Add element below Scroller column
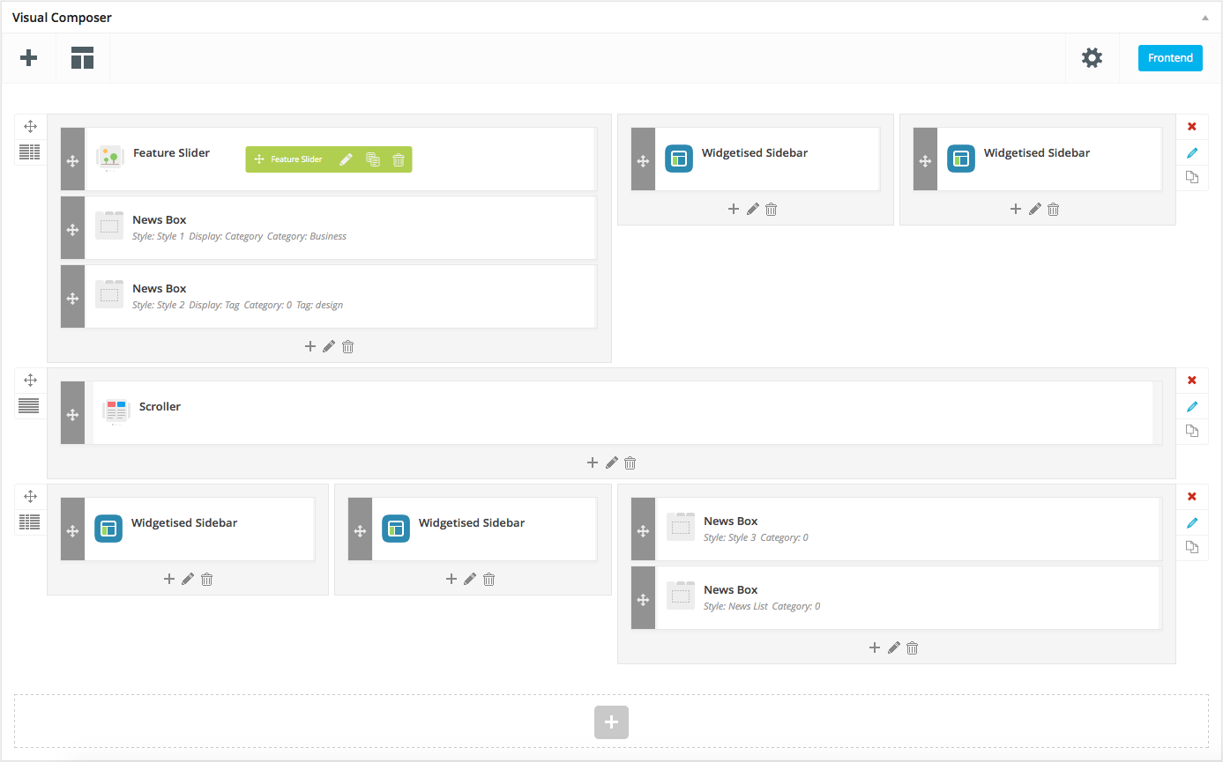This screenshot has height=762, width=1223. point(593,462)
